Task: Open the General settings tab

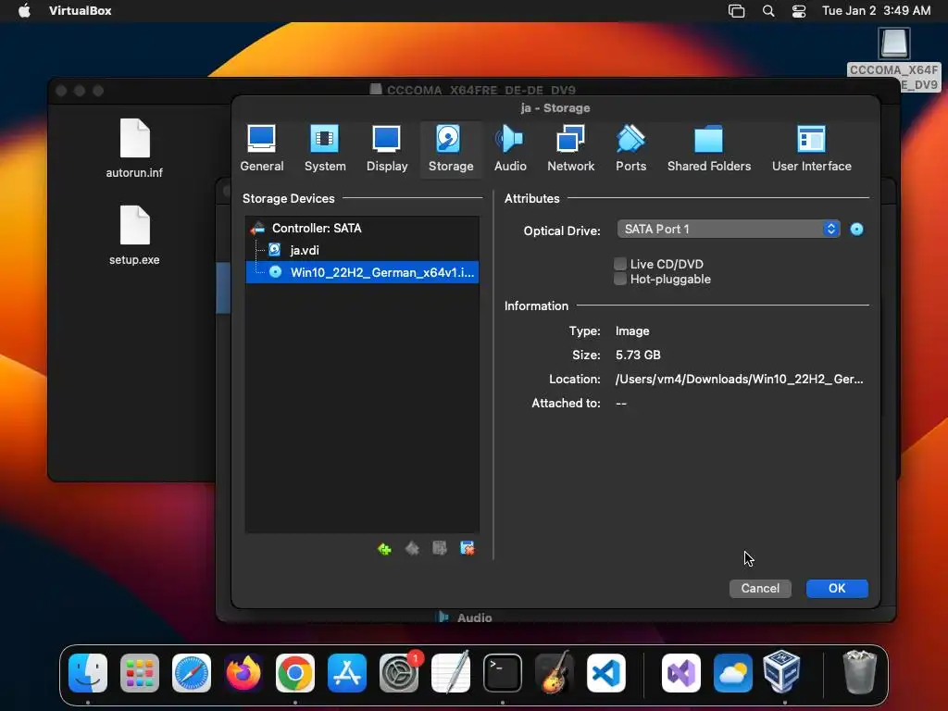Action: [x=261, y=149]
